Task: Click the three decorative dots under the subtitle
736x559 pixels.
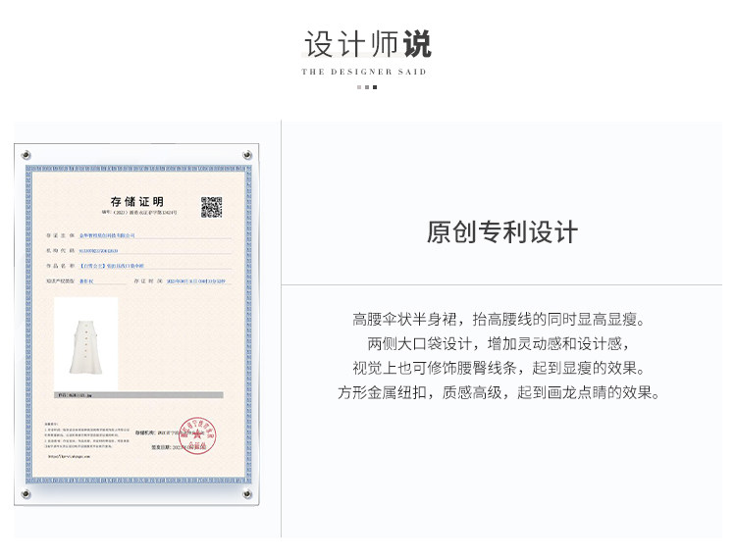Action: 366,87
